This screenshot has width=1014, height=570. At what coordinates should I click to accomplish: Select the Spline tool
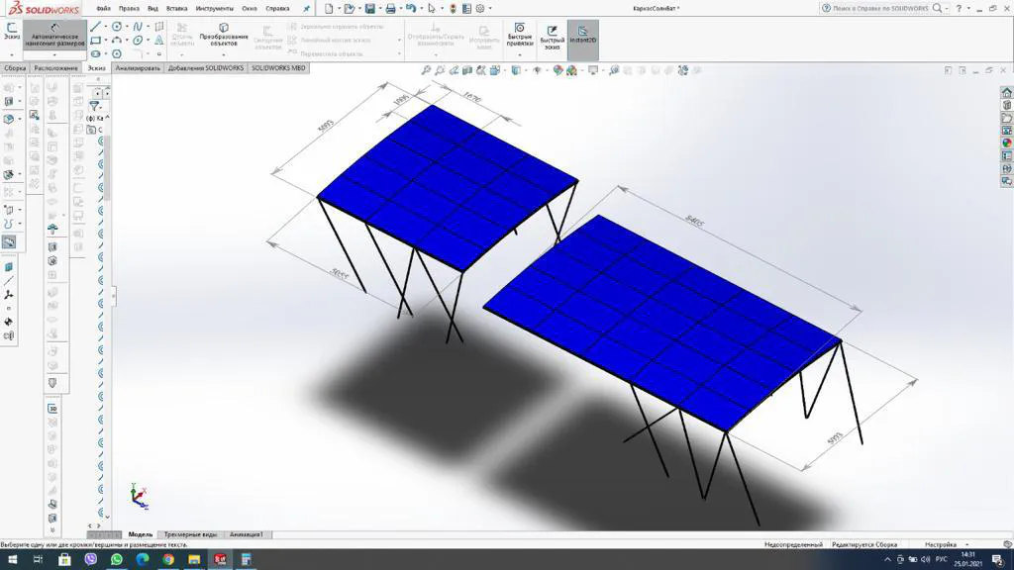point(138,27)
